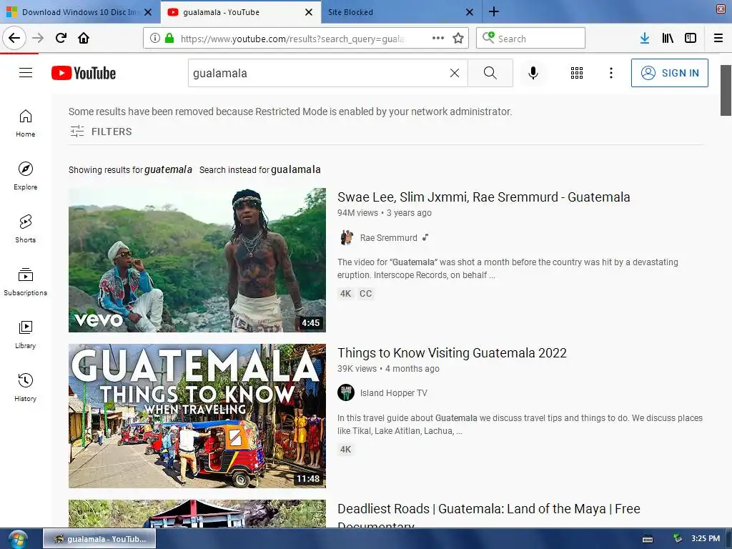
Task: Click the Firefox Search box
Action: click(530, 38)
